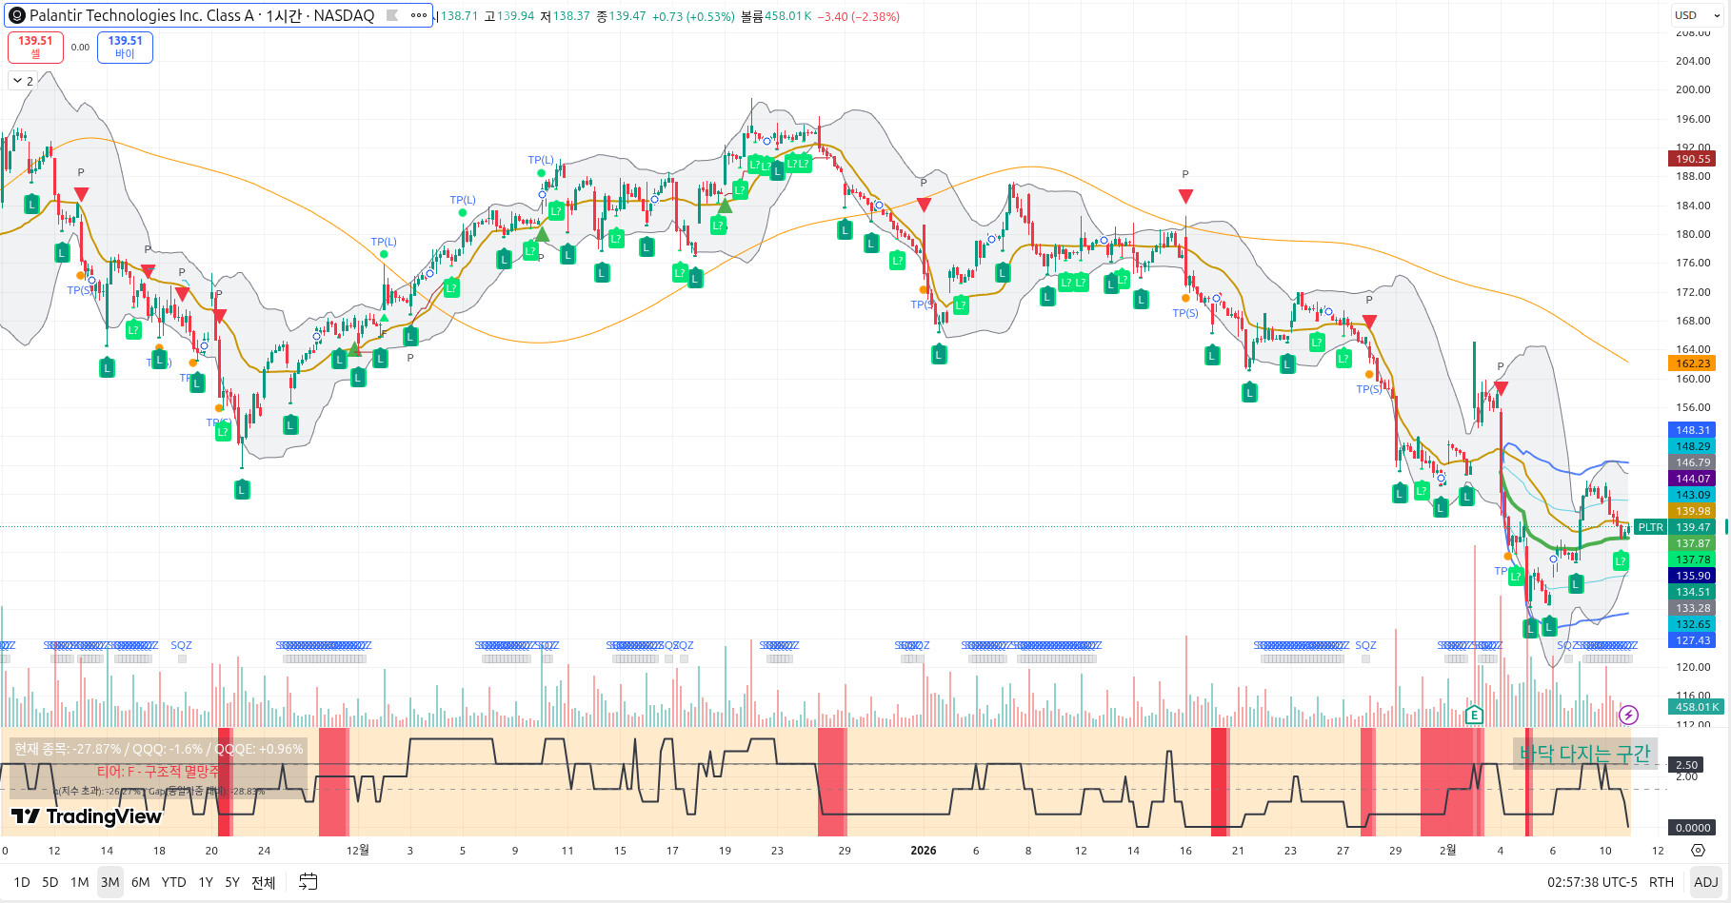Click the 2.50 indicator scale label
Screen dimensions: 1731x903
1686,765
